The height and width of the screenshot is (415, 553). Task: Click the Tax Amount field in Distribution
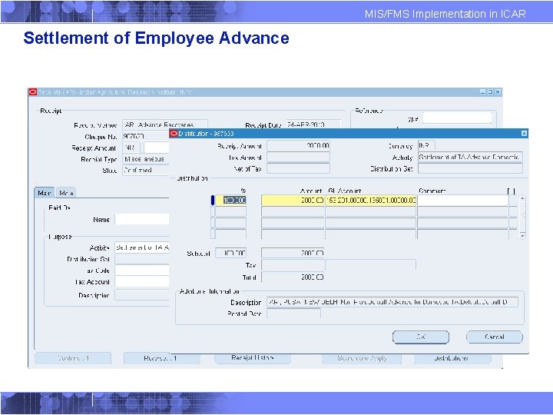pos(298,158)
